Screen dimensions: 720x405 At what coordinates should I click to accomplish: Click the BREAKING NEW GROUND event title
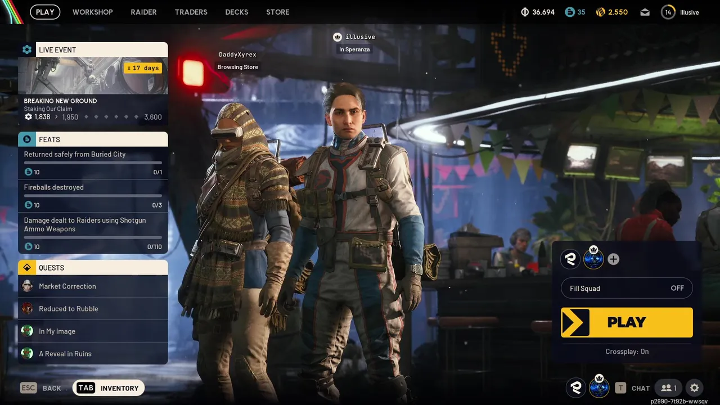[x=60, y=101]
